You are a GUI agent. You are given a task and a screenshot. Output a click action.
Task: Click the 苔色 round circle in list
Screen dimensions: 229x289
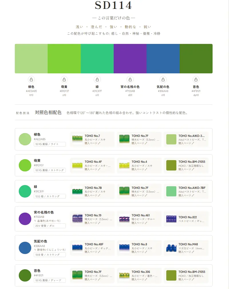(x=25, y=275)
